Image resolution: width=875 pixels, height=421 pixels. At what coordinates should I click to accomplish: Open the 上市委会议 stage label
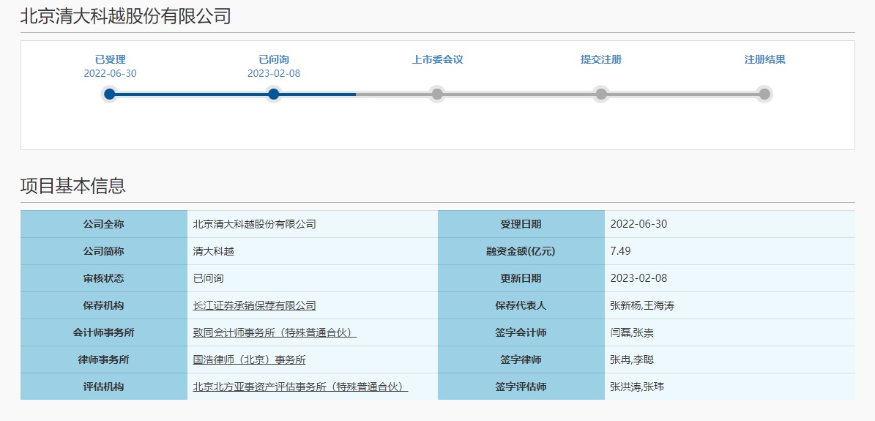coord(437,59)
